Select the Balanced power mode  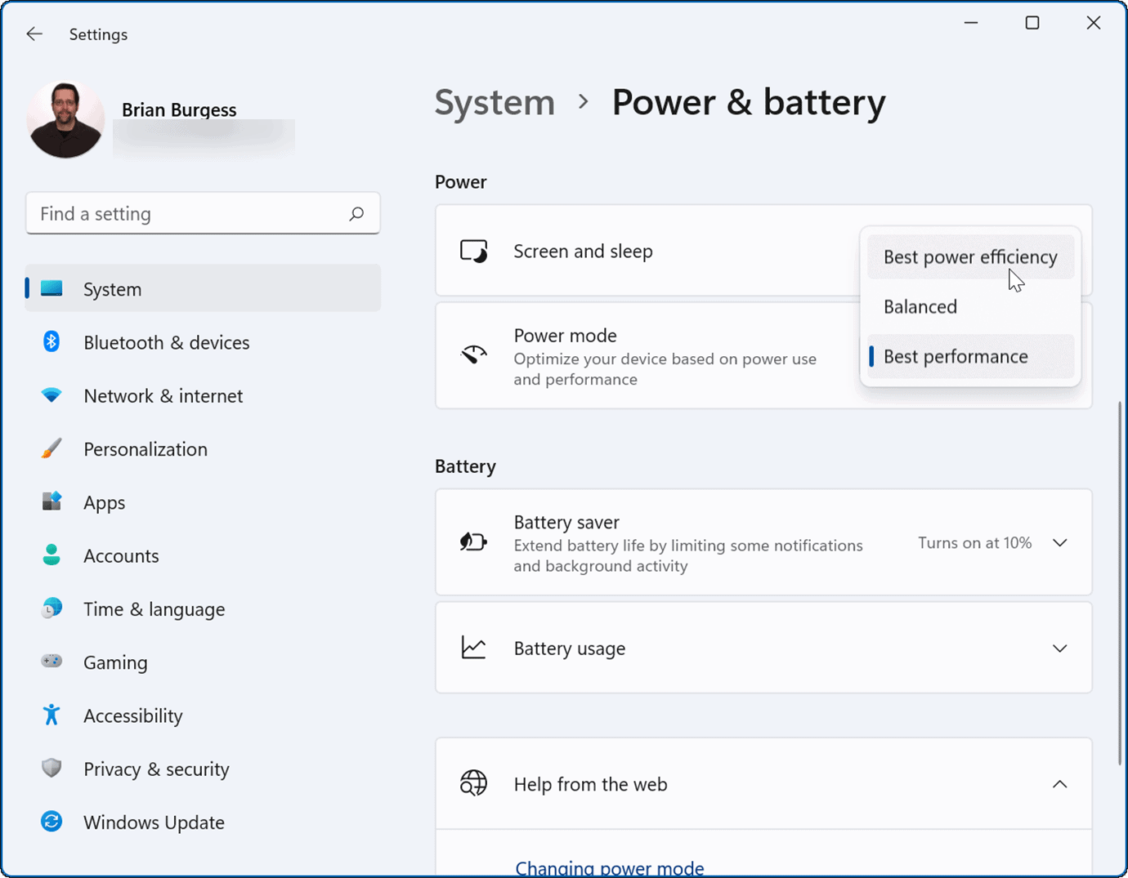[x=920, y=306]
